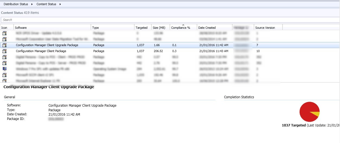Click the details pane title Client Upgrade Package
The image size is (340, 143).
[x=49, y=87]
